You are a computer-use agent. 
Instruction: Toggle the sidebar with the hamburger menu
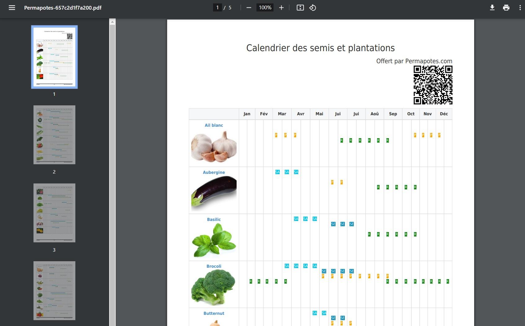coord(12,8)
